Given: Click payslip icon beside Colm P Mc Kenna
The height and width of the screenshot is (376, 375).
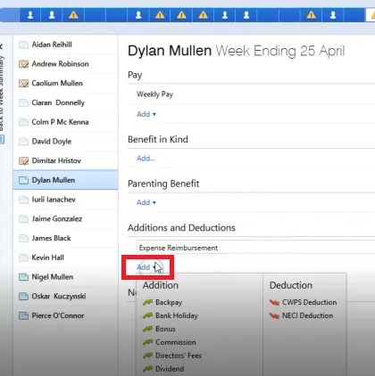Looking at the screenshot, I should point(23,122).
